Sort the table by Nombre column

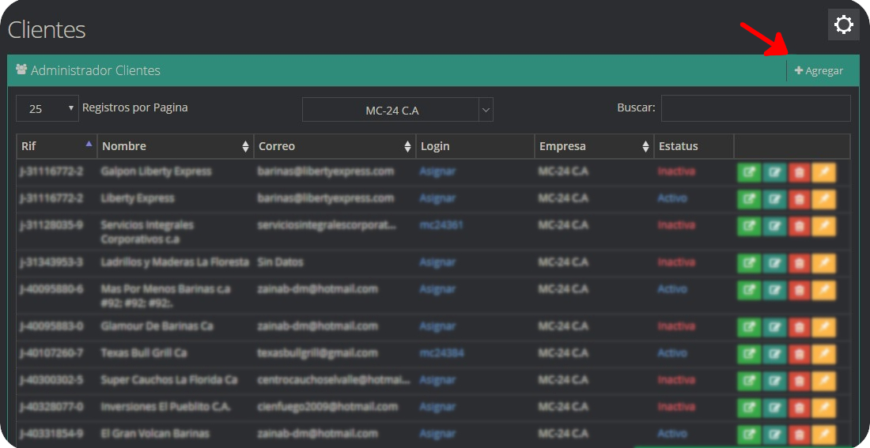[x=175, y=146]
